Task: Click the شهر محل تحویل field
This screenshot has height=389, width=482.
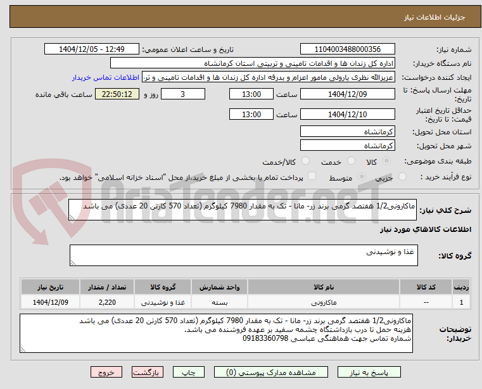Action: pyautogui.click(x=347, y=146)
